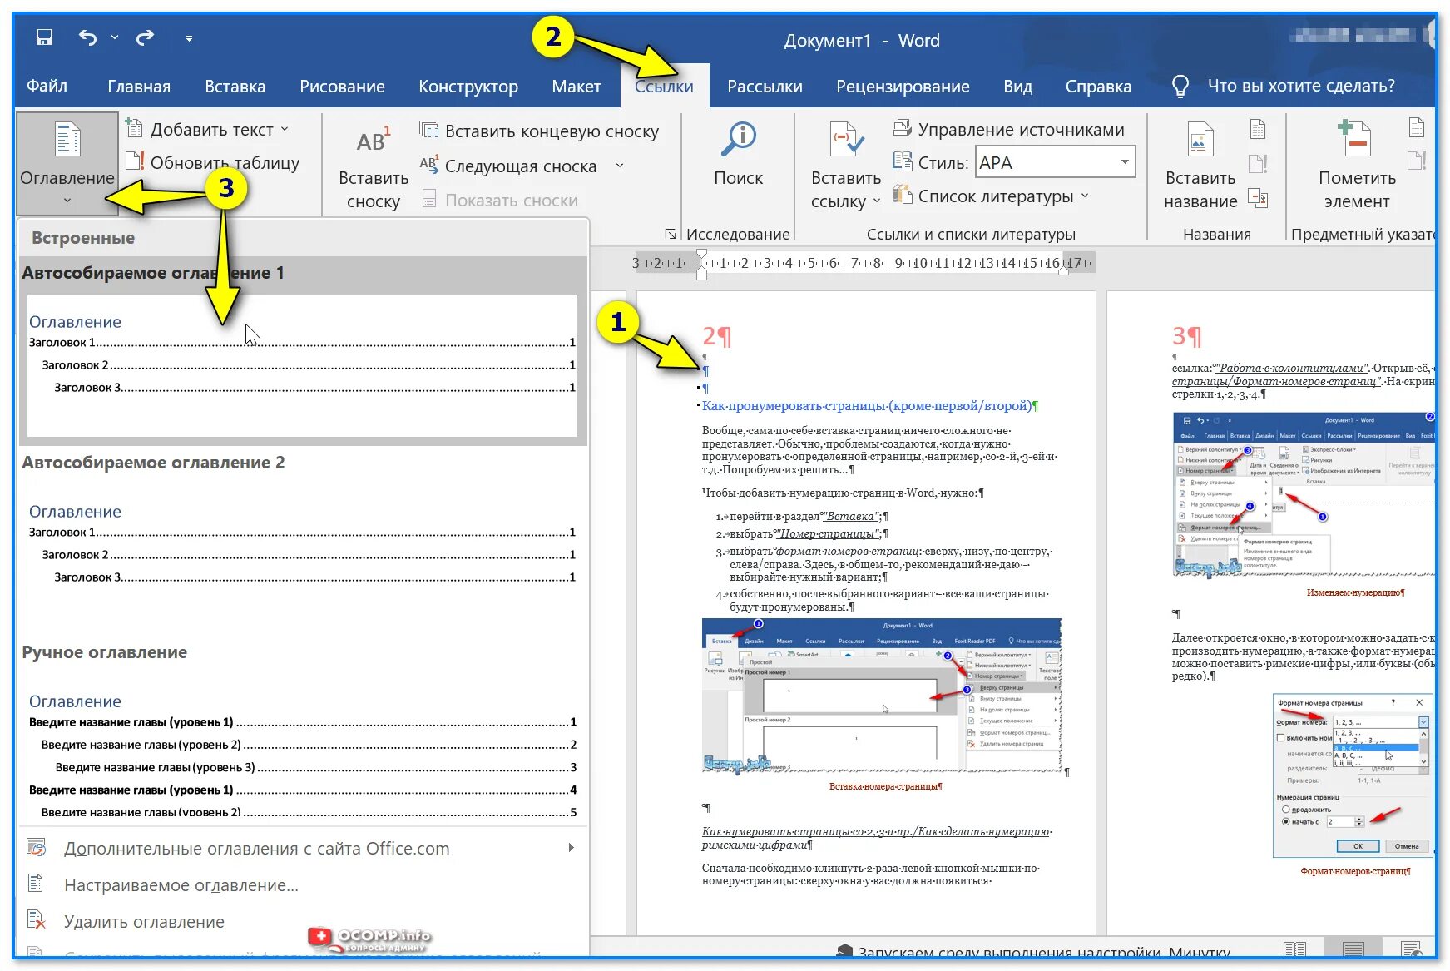Switch to the Главная tab
Image resolution: width=1450 pixels, height=971 pixels.
coord(139,86)
